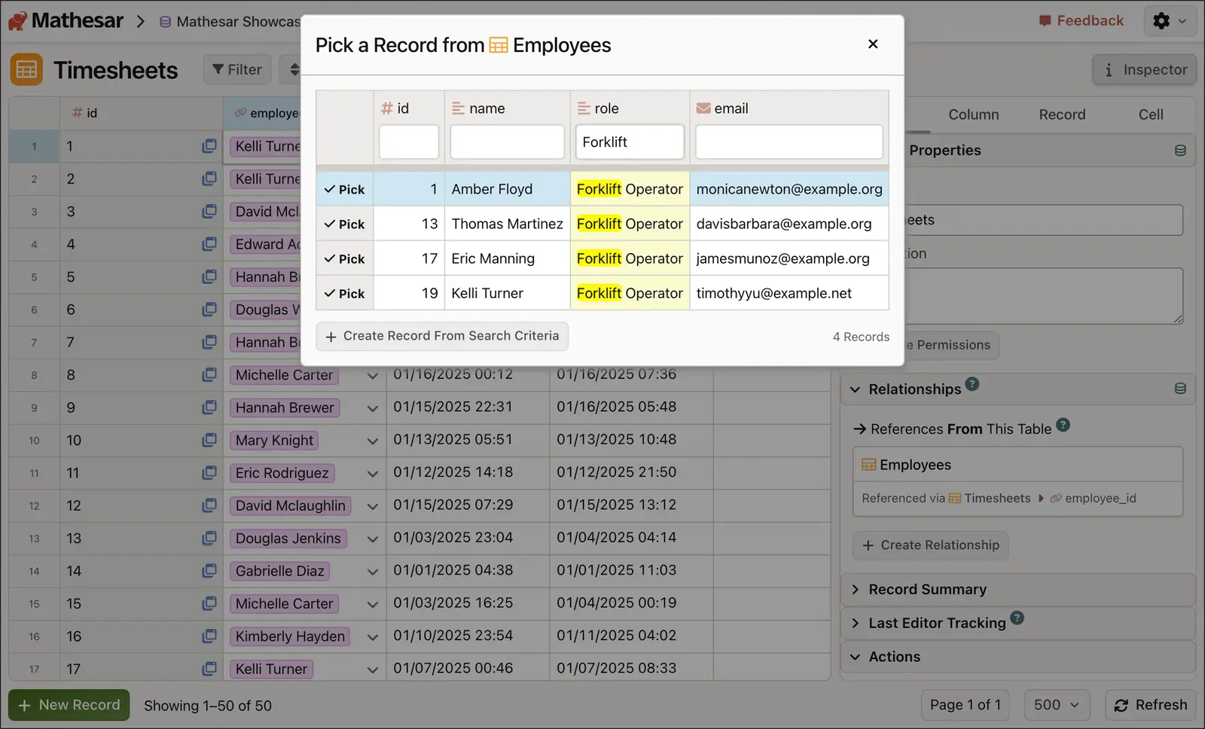
Task: Switch to the Cell tab
Action: pos(1151,114)
